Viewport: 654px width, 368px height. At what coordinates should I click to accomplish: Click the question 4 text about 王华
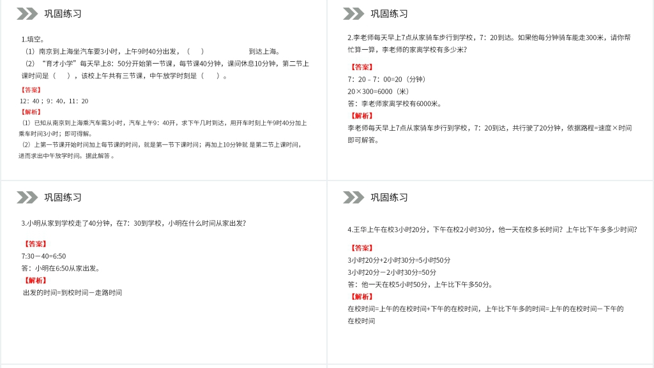[x=492, y=230]
